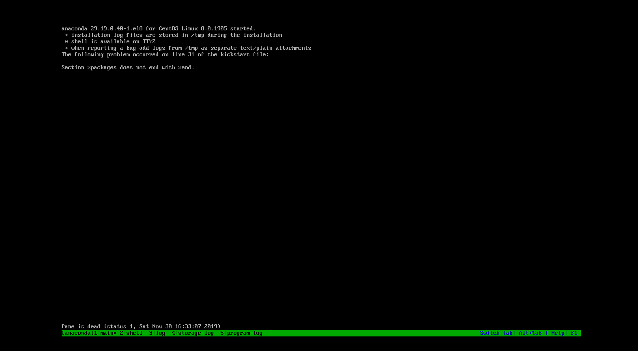Image resolution: width=638 pixels, height=351 pixels.
Task: Click the 'when reporting a bug' line
Action: click(x=188, y=48)
